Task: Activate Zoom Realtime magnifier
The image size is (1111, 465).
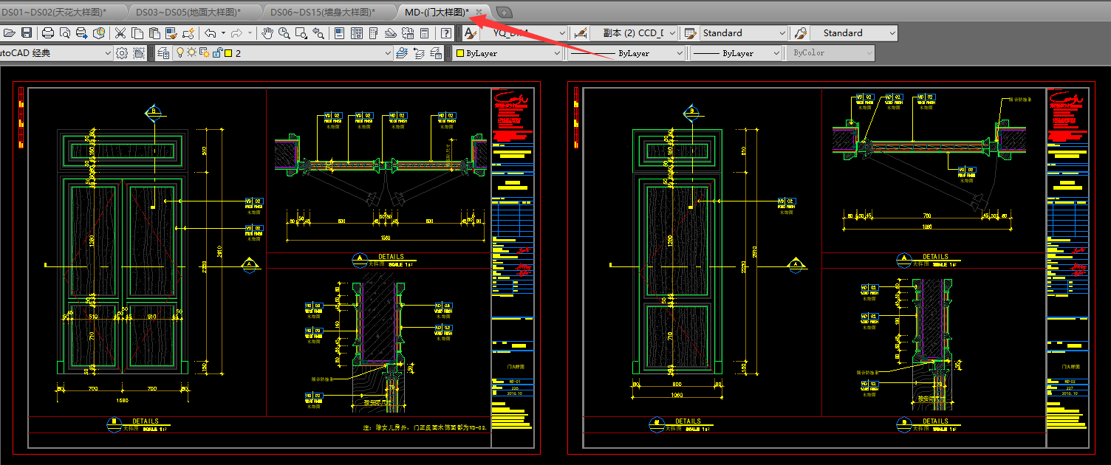Action: point(284,33)
